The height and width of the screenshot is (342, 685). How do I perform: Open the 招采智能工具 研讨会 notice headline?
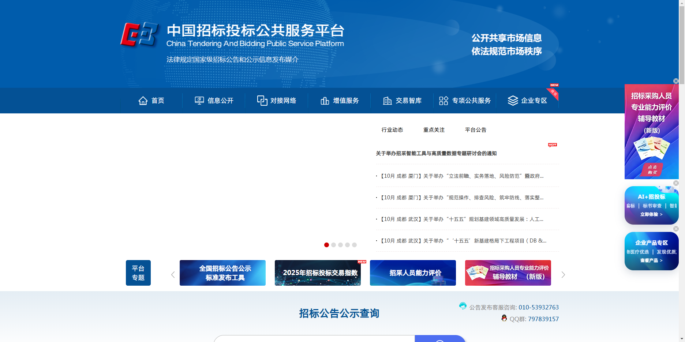[436, 154]
